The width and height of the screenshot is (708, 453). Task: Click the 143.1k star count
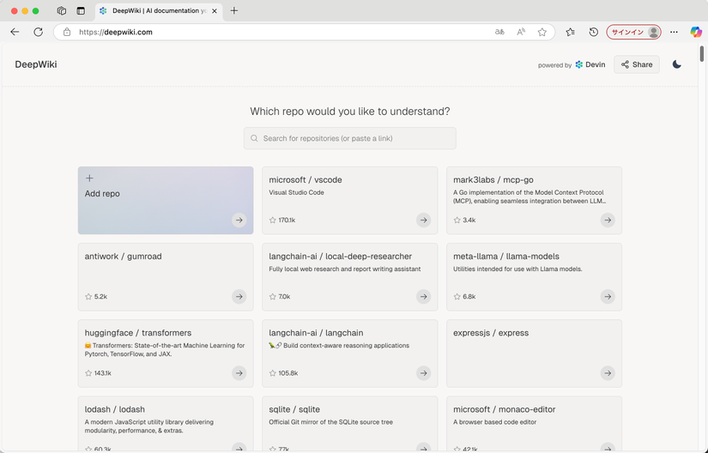pos(102,373)
